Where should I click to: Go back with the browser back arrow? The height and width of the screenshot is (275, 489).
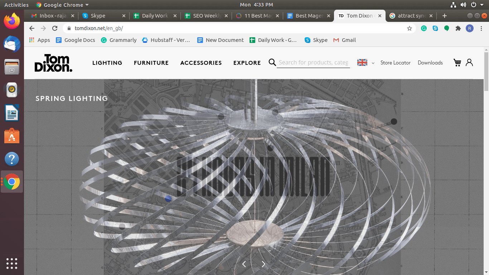click(x=32, y=28)
